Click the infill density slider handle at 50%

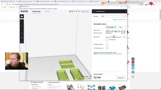[x=114, y=37]
